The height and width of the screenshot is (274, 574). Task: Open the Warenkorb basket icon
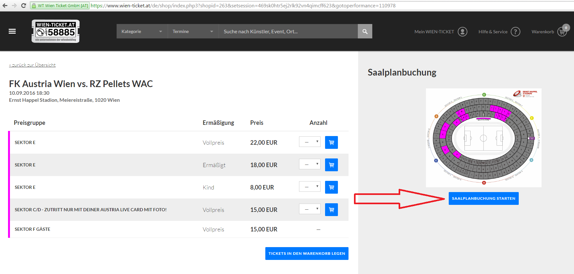pos(562,32)
